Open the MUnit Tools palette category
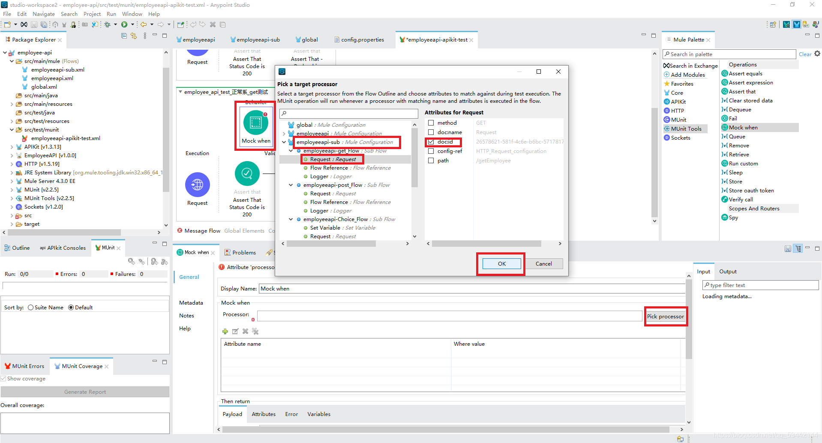822x443 pixels. click(686, 129)
